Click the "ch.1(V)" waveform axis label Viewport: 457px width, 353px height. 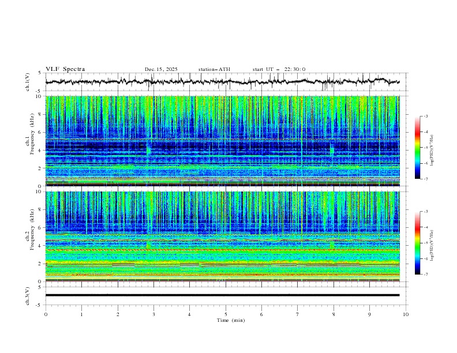[28, 82]
